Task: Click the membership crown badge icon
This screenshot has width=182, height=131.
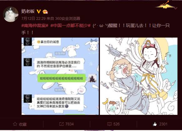Action: 45,11
